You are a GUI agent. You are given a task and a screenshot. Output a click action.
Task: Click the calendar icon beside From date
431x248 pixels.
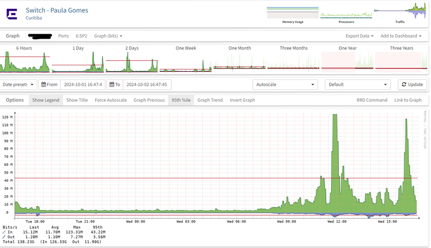(44, 85)
